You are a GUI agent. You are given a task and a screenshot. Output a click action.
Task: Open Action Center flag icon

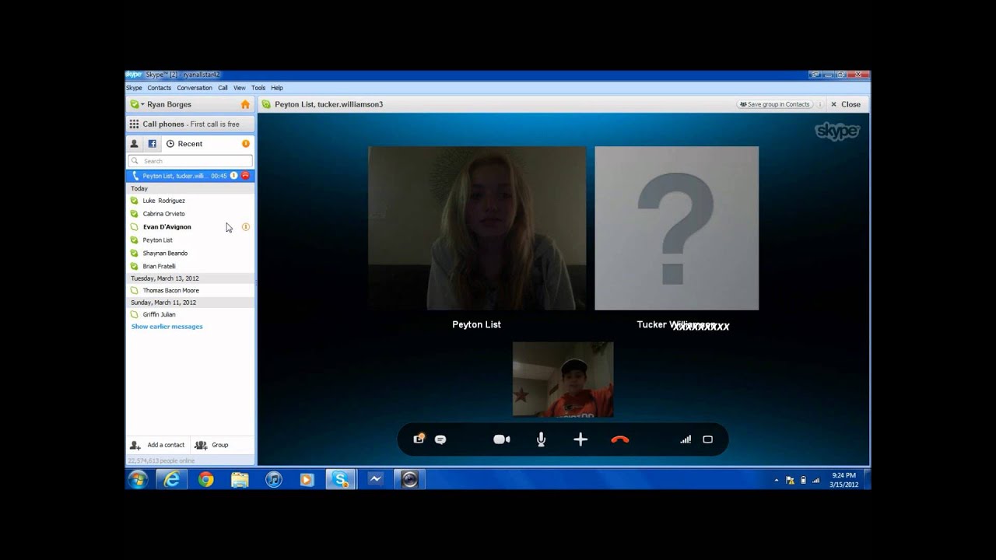(x=790, y=481)
